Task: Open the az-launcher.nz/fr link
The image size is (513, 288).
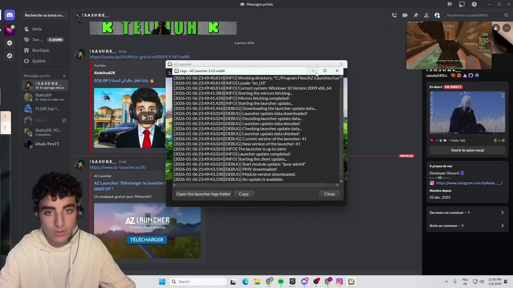Action: coord(118,168)
